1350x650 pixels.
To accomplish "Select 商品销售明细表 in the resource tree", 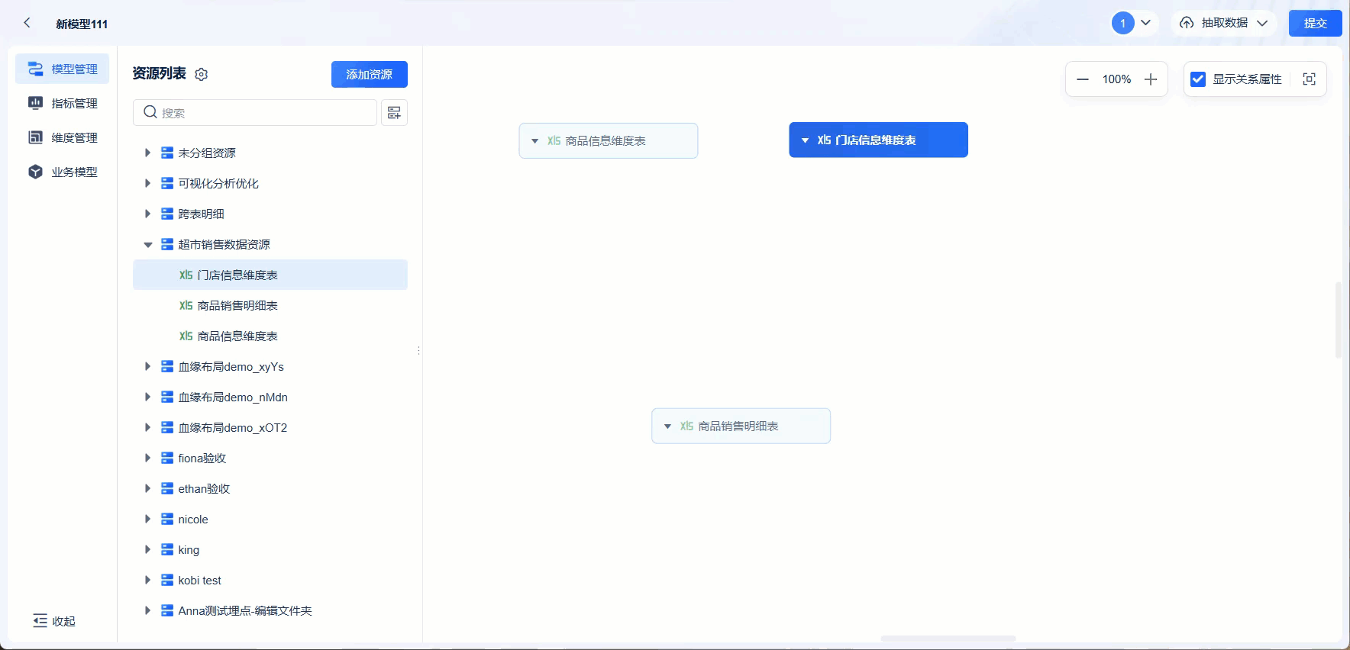I will [270, 305].
